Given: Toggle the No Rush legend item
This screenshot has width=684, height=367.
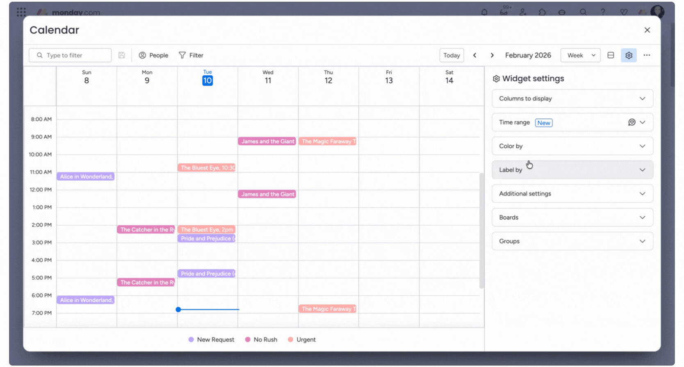Looking at the screenshot, I should [x=261, y=340].
